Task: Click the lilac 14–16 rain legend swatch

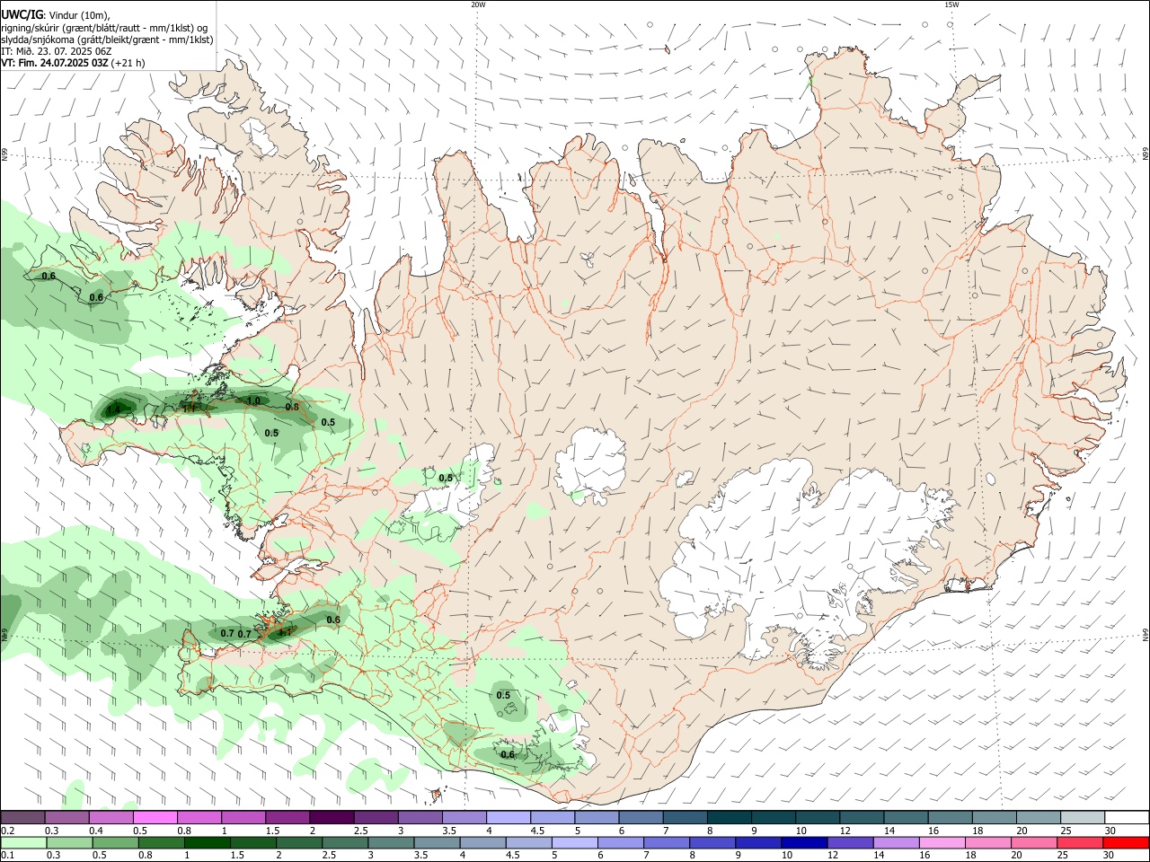Action: click(896, 843)
